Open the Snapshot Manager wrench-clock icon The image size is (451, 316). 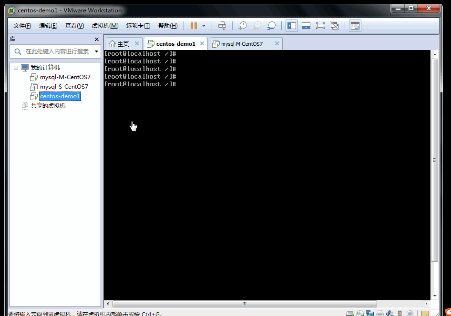click(271, 26)
